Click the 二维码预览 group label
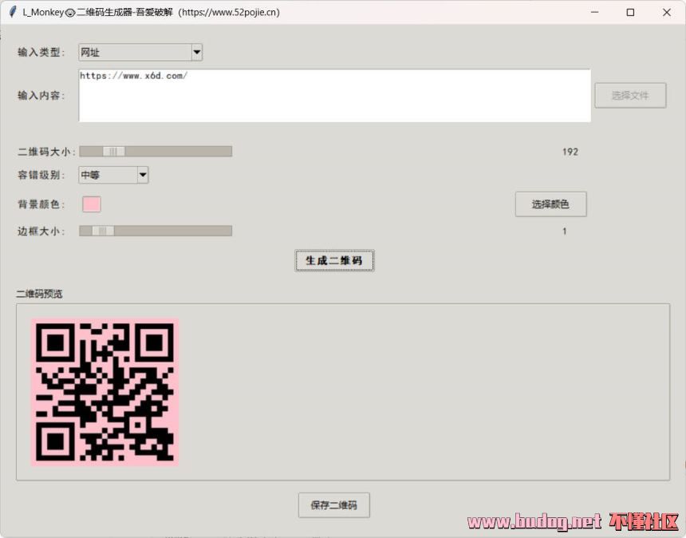Viewport: 686px width, 538px height. [x=39, y=294]
